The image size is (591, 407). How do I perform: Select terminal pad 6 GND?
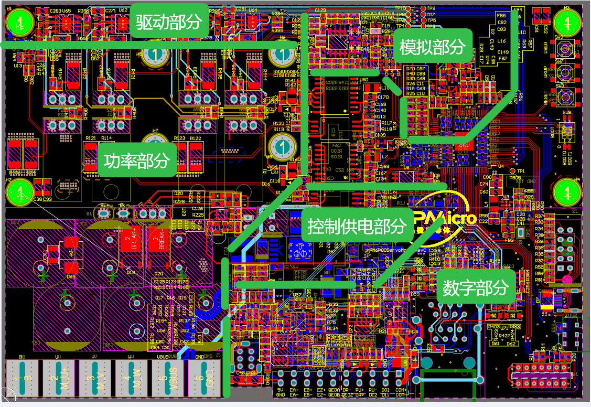(x=204, y=378)
